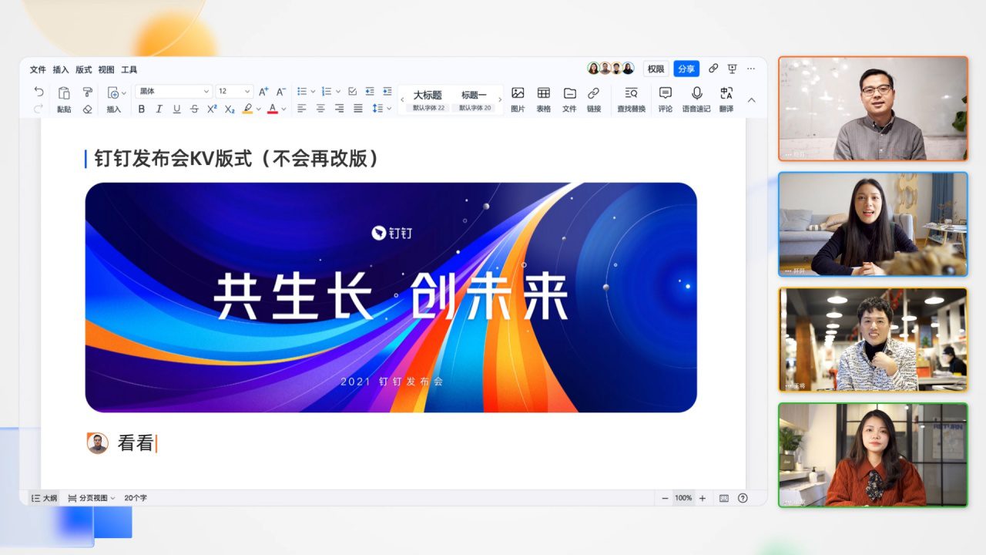Click the 权限 permissions button

(656, 69)
